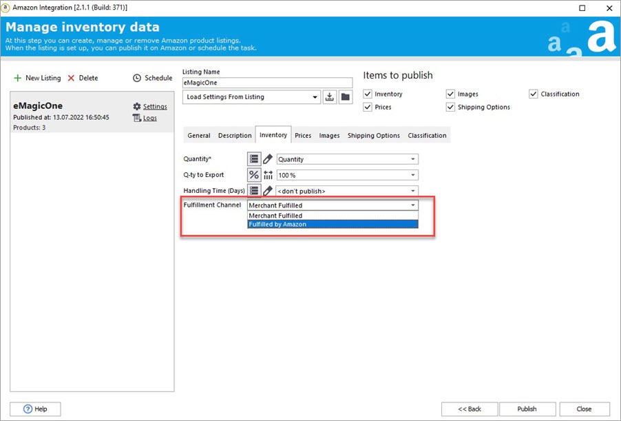Open the Handling Time don't publish dropdown
This screenshot has width=621, height=421.
click(x=347, y=191)
